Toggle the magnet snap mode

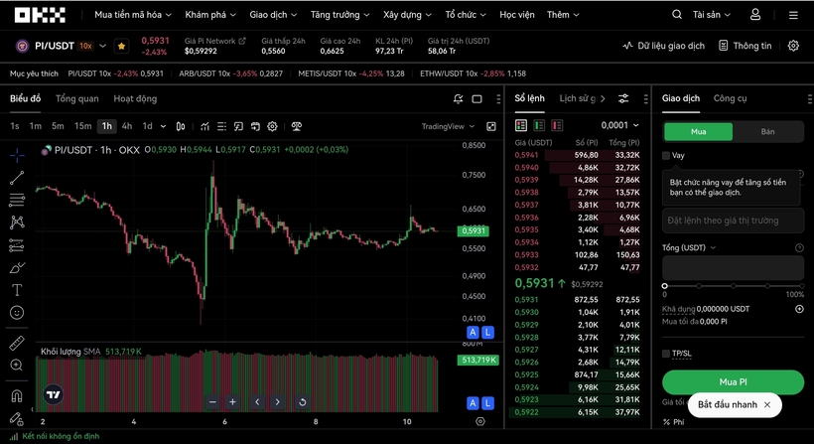coord(17,395)
